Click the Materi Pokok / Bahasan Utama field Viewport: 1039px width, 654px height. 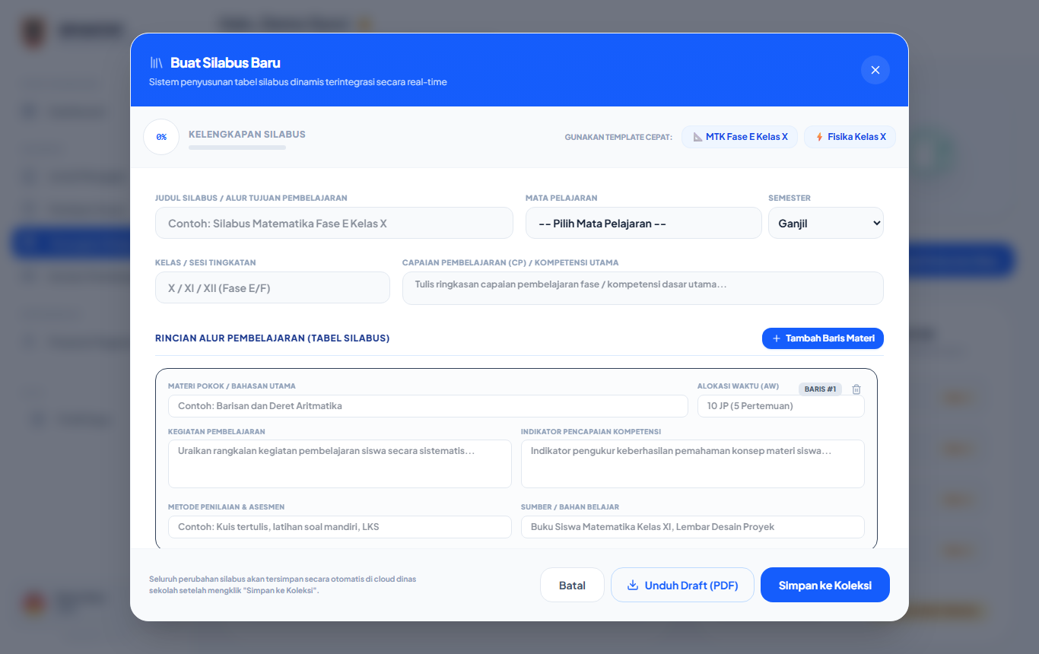428,406
